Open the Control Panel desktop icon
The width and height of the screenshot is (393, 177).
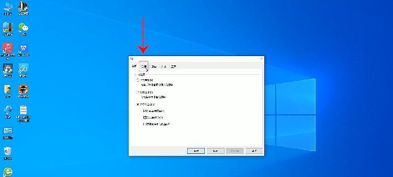coord(8,132)
